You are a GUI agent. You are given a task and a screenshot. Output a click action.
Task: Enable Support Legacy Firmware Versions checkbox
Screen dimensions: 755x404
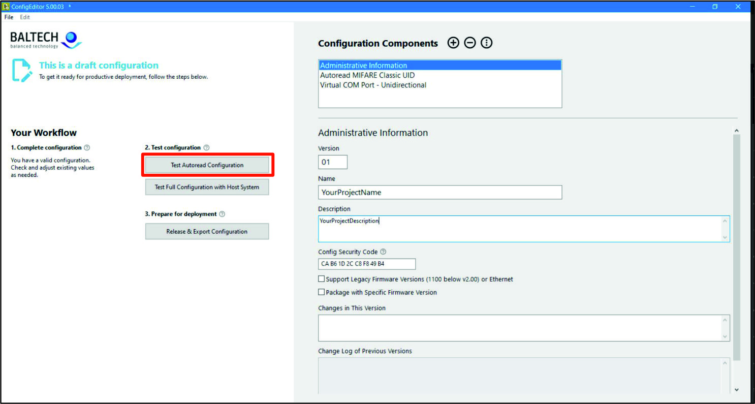coord(321,279)
